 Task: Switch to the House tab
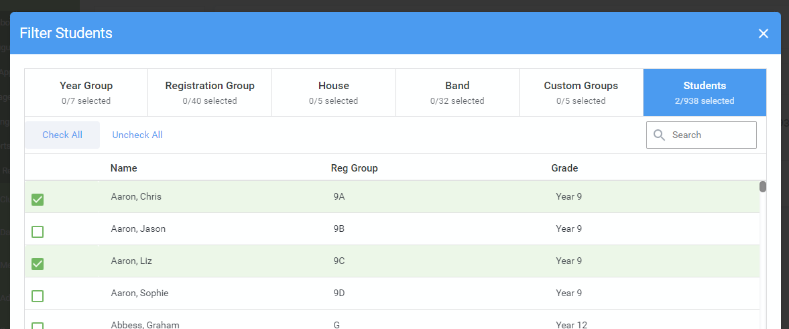click(334, 92)
